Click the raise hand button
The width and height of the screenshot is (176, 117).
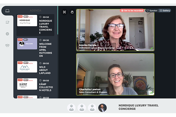[72, 12]
